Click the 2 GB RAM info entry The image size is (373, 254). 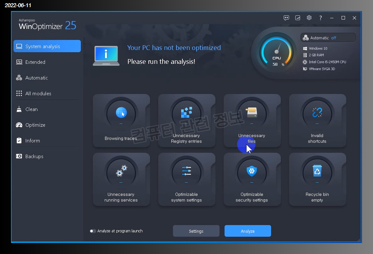(x=313, y=55)
